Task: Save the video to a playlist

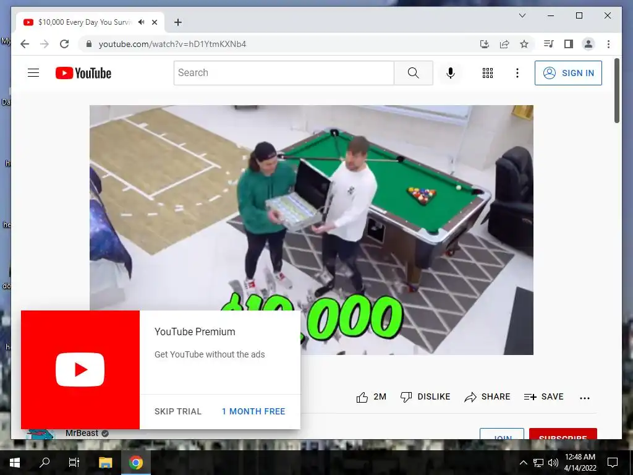Action: click(543, 397)
